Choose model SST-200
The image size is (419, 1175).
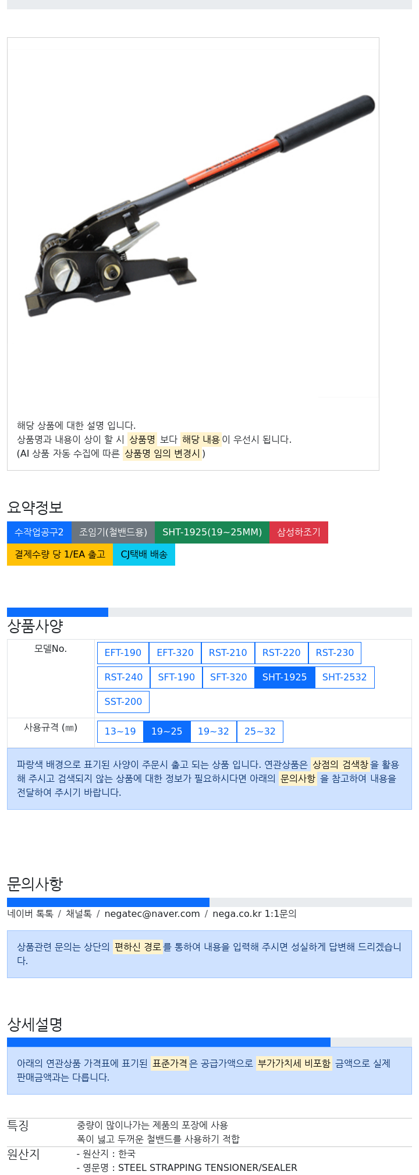coord(123,701)
